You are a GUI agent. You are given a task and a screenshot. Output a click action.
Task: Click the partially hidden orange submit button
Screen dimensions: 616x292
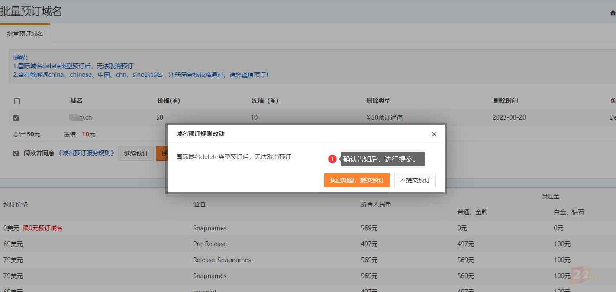(x=161, y=153)
